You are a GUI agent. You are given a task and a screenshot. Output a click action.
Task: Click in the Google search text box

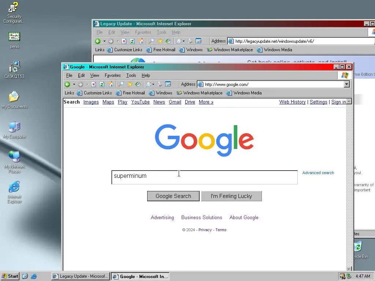[x=204, y=177]
